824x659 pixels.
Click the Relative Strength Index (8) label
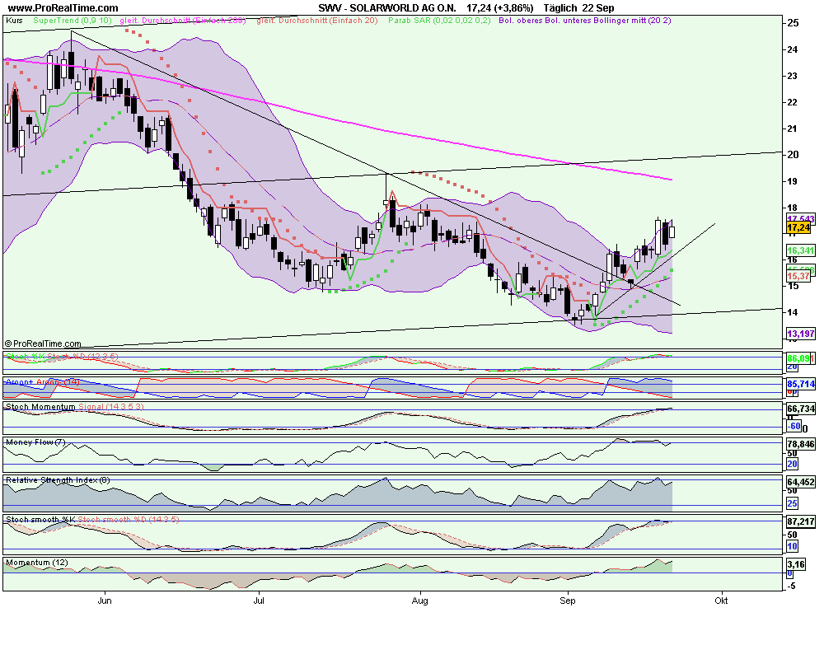[58, 479]
